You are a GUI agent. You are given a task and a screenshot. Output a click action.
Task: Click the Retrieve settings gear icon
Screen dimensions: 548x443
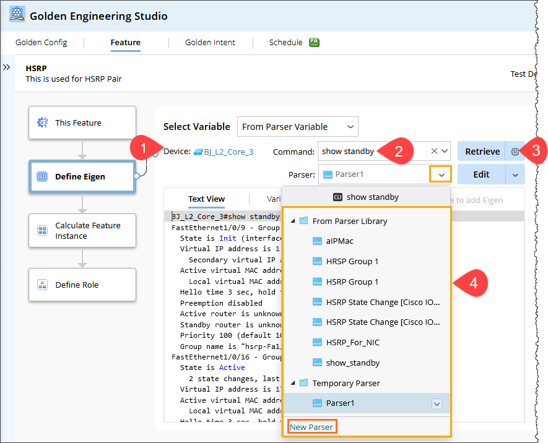[x=515, y=152]
